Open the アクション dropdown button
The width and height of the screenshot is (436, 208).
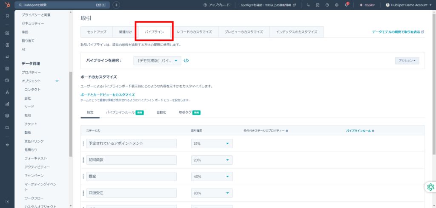pyautogui.click(x=407, y=60)
